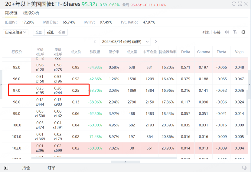
Task: Click the filter funnel icon
Action: pyautogui.click(x=235, y=32)
